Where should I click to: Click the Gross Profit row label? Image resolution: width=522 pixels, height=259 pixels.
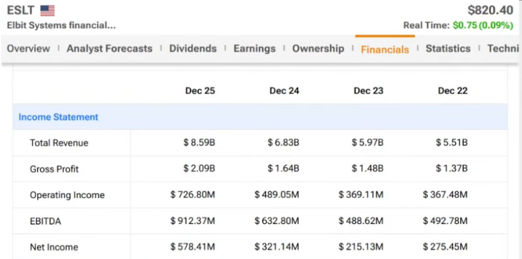(54, 169)
